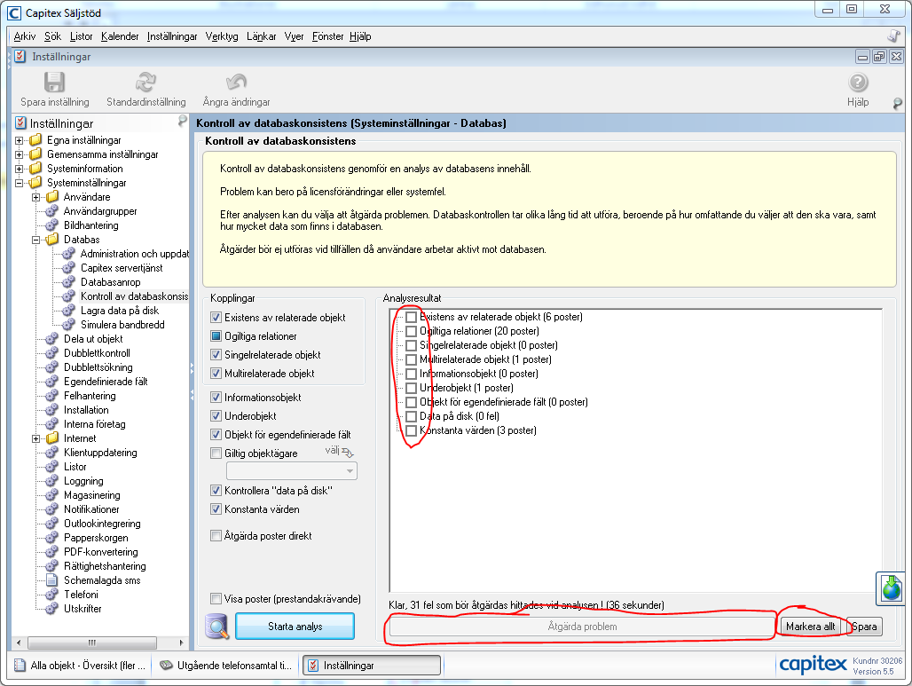Click the tree scrollbar right arrow
The image size is (912, 686).
tap(182, 643)
